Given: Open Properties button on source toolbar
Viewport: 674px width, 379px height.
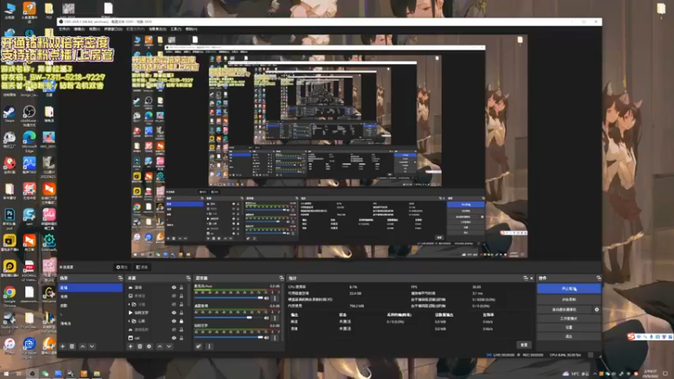Looking at the screenshot, I should coord(121,267).
